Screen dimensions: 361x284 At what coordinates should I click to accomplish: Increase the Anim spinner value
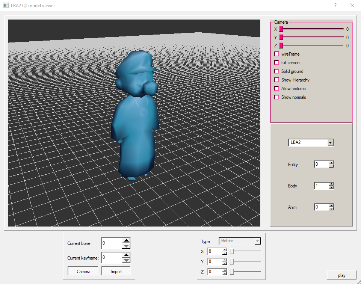click(331, 205)
